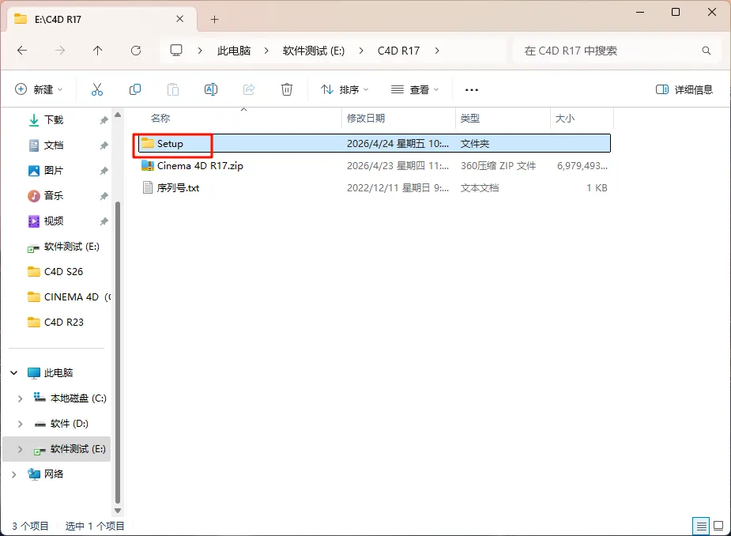Click 此电脑 breadcrumb in address bar
The width and height of the screenshot is (731, 536).
pos(234,51)
